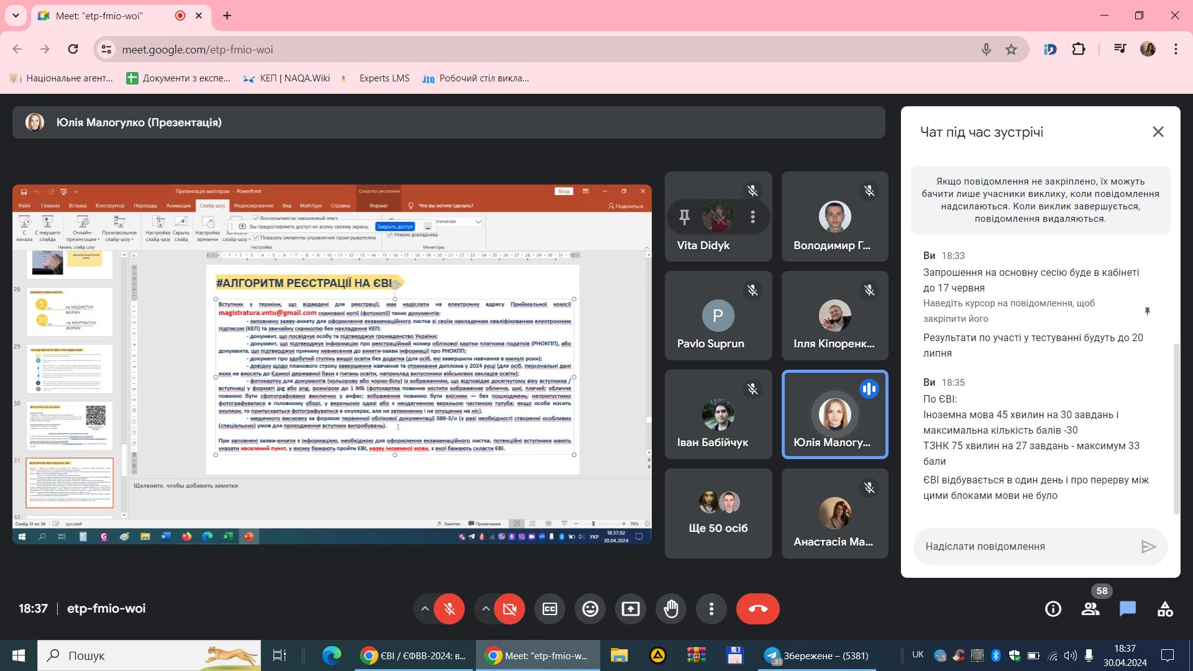Unpin Vita Didyk's tile with pin icon

coord(684,217)
